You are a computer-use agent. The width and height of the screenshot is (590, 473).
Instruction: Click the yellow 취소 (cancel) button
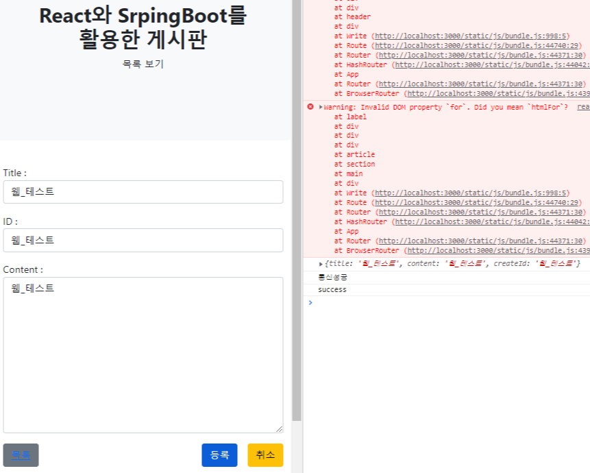click(265, 455)
